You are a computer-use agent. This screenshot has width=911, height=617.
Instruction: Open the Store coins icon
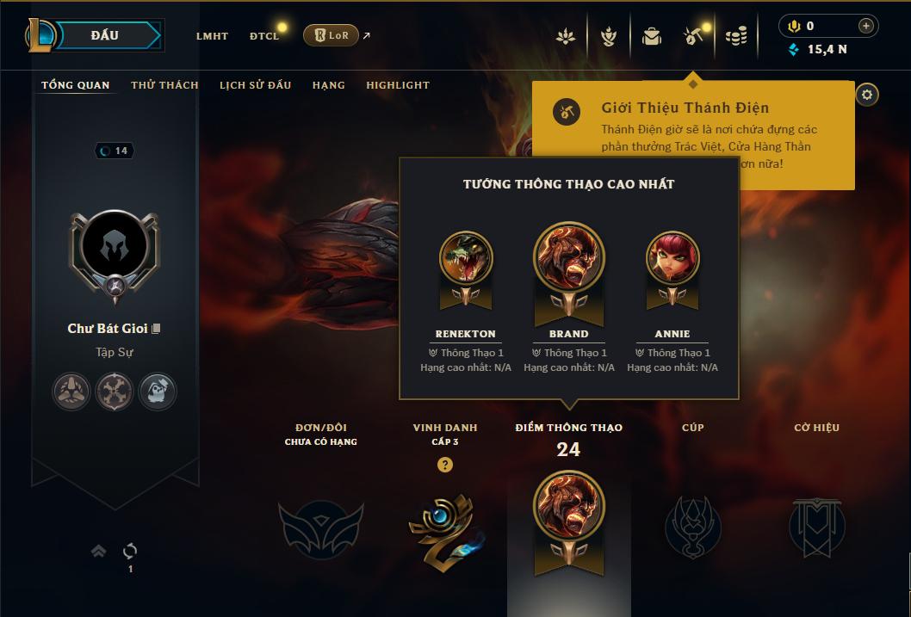click(736, 36)
